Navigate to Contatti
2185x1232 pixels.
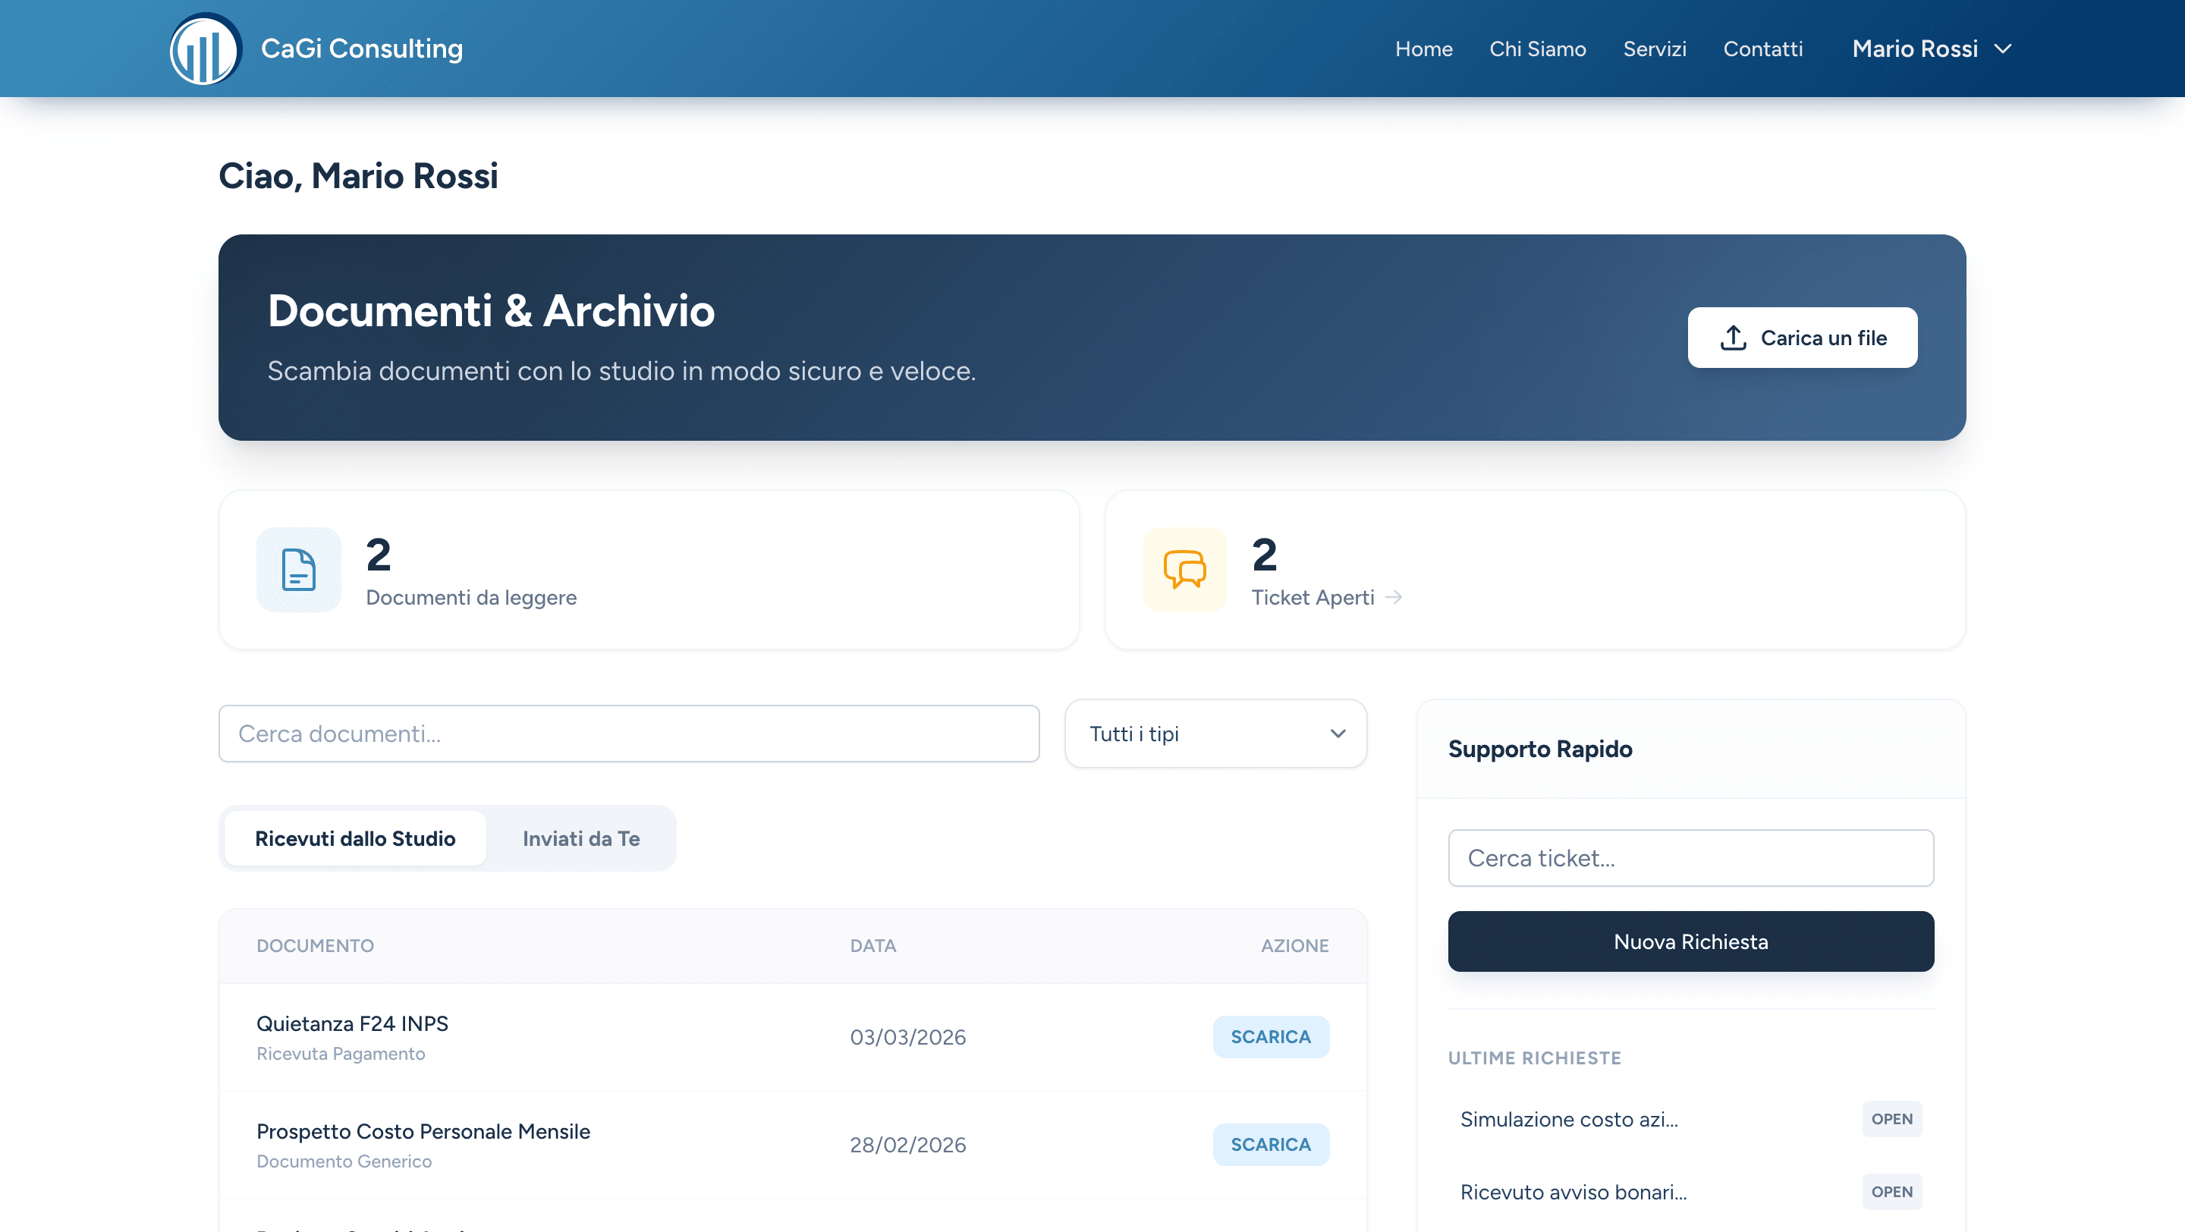[1762, 49]
